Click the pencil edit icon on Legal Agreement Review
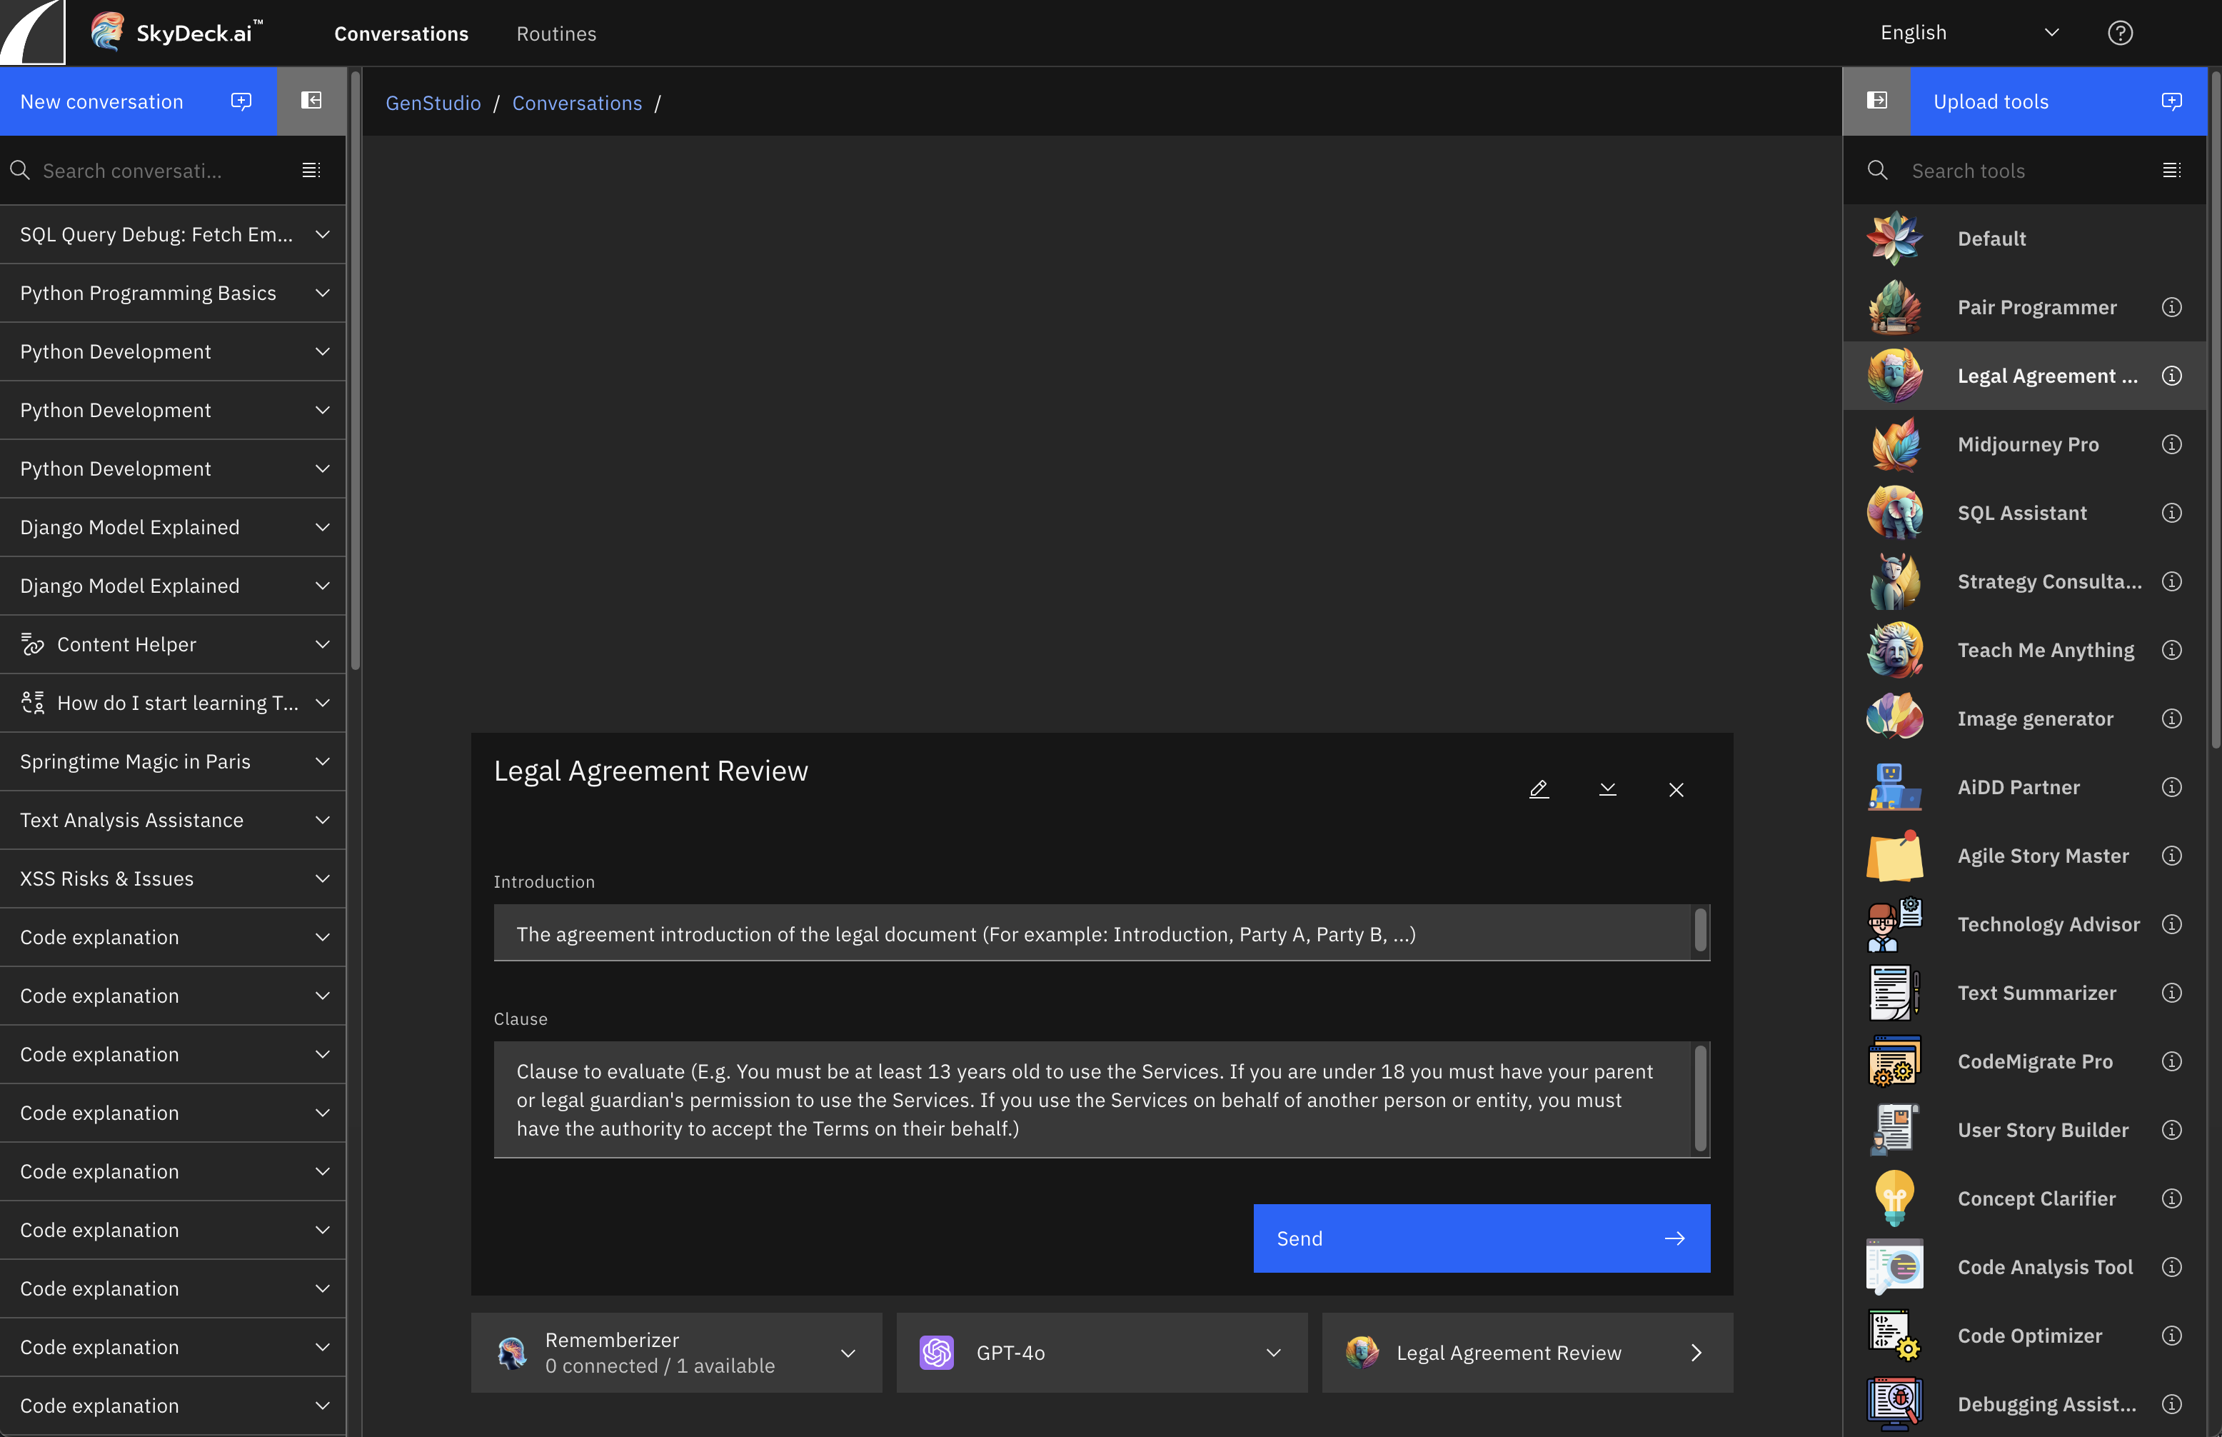The width and height of the screenshot is (2222, 1437). click(x=1539, y=788)
